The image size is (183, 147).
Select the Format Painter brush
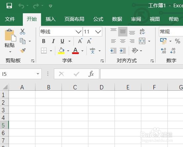[x=23, y=51]
